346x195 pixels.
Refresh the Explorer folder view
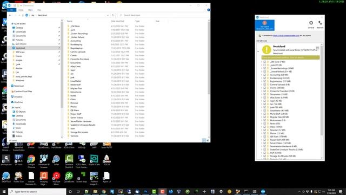113,15
